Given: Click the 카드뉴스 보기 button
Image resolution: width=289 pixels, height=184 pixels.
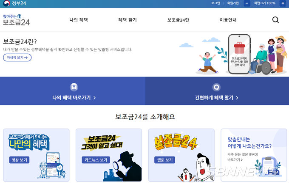Looking at the screenshot, I should click(x=96, y=160).
